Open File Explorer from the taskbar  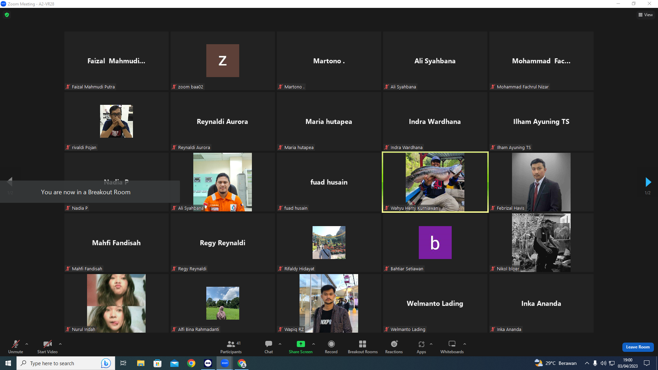(141, 363)
